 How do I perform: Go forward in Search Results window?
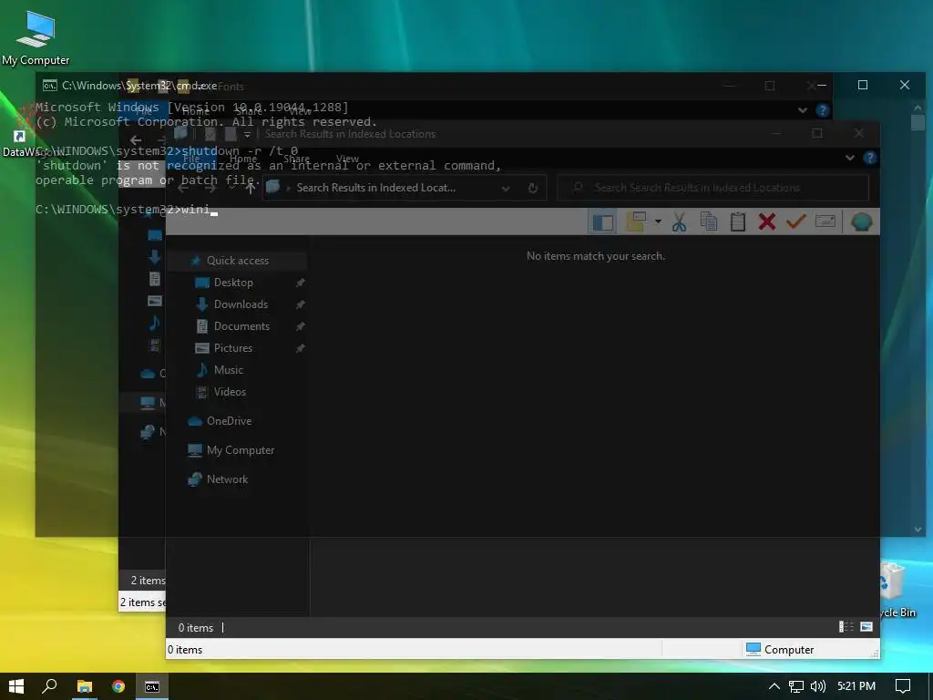210,188
